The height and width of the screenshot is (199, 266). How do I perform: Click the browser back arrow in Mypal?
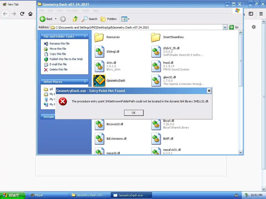pos(5,14)
